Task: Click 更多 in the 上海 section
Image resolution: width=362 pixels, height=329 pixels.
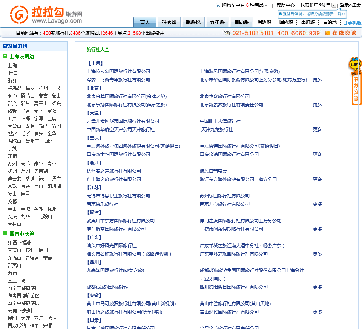Action: (x=318, y=80)
